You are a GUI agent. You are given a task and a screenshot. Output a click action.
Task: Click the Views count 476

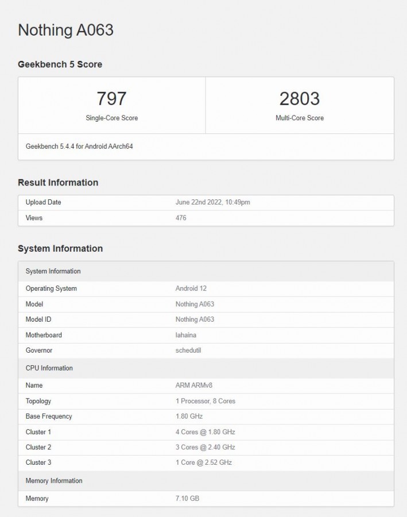coord(181,218)
